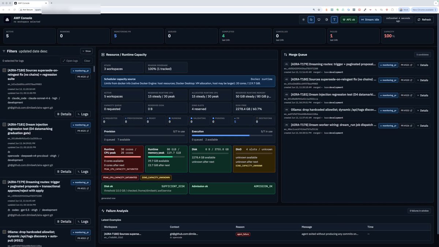The image size is (439, 247).
Task: Open Logs for AIRA-T180 workspace
Action: pyautogui.click(x=82, y=114)
